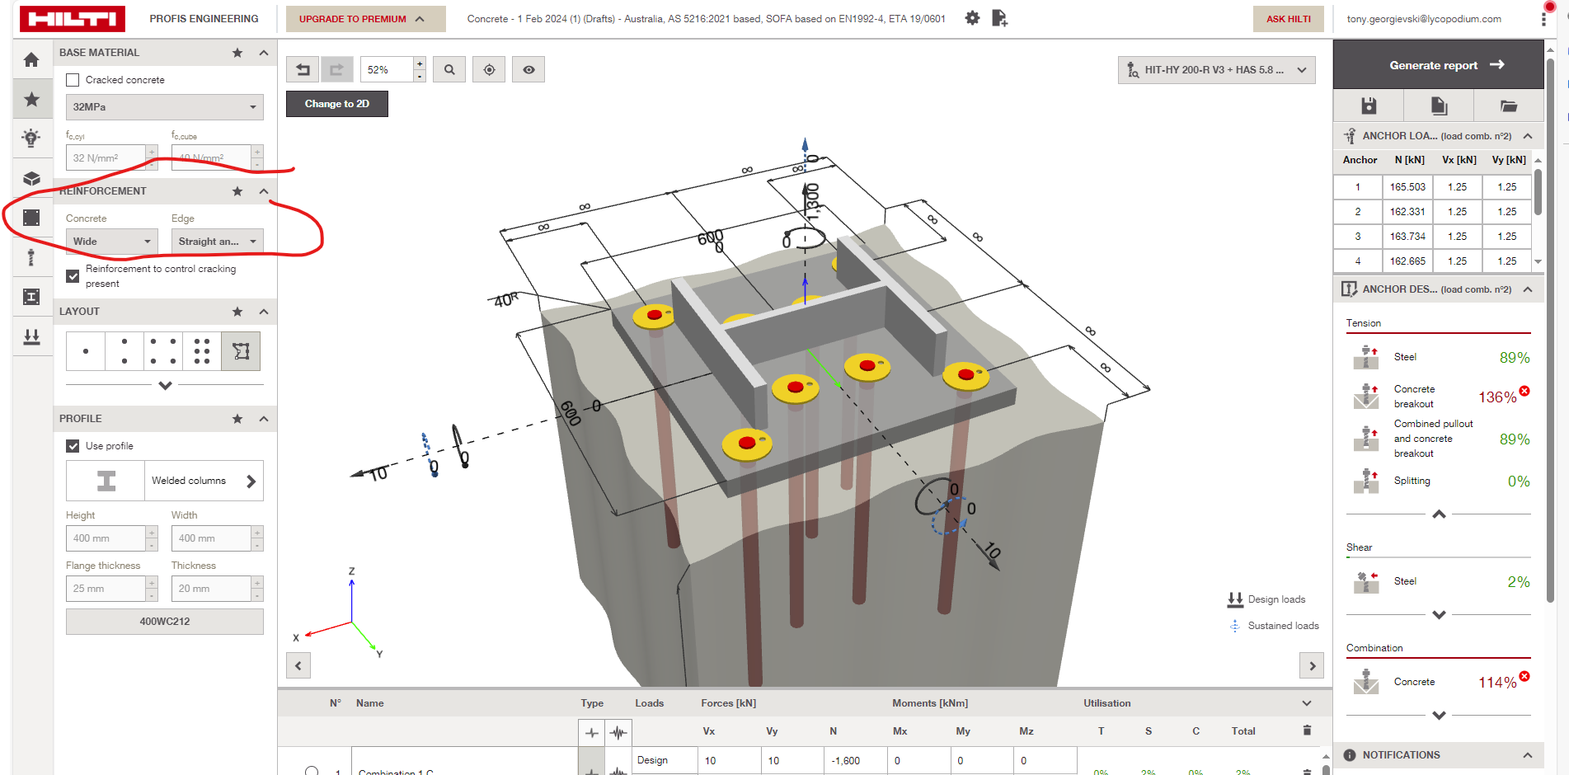Click the Change to 2D button
The width and height of the screenshot is (1569, 775).
click(x=336, y=104)
